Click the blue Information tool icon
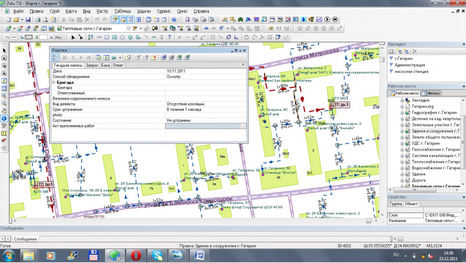 [x=4, y=118]
